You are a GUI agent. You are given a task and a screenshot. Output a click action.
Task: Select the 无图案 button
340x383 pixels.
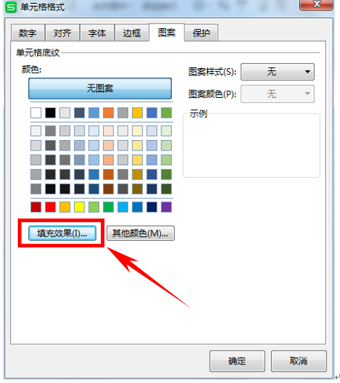pyautogui.click(x=100, y=88)
